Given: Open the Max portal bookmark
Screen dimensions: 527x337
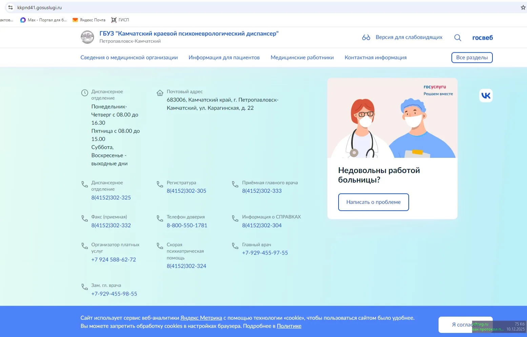Looking at the screenshot, I should tap(43, 20).
